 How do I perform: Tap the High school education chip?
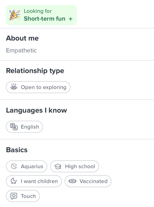pyautogui.click(x=74, y=166)
